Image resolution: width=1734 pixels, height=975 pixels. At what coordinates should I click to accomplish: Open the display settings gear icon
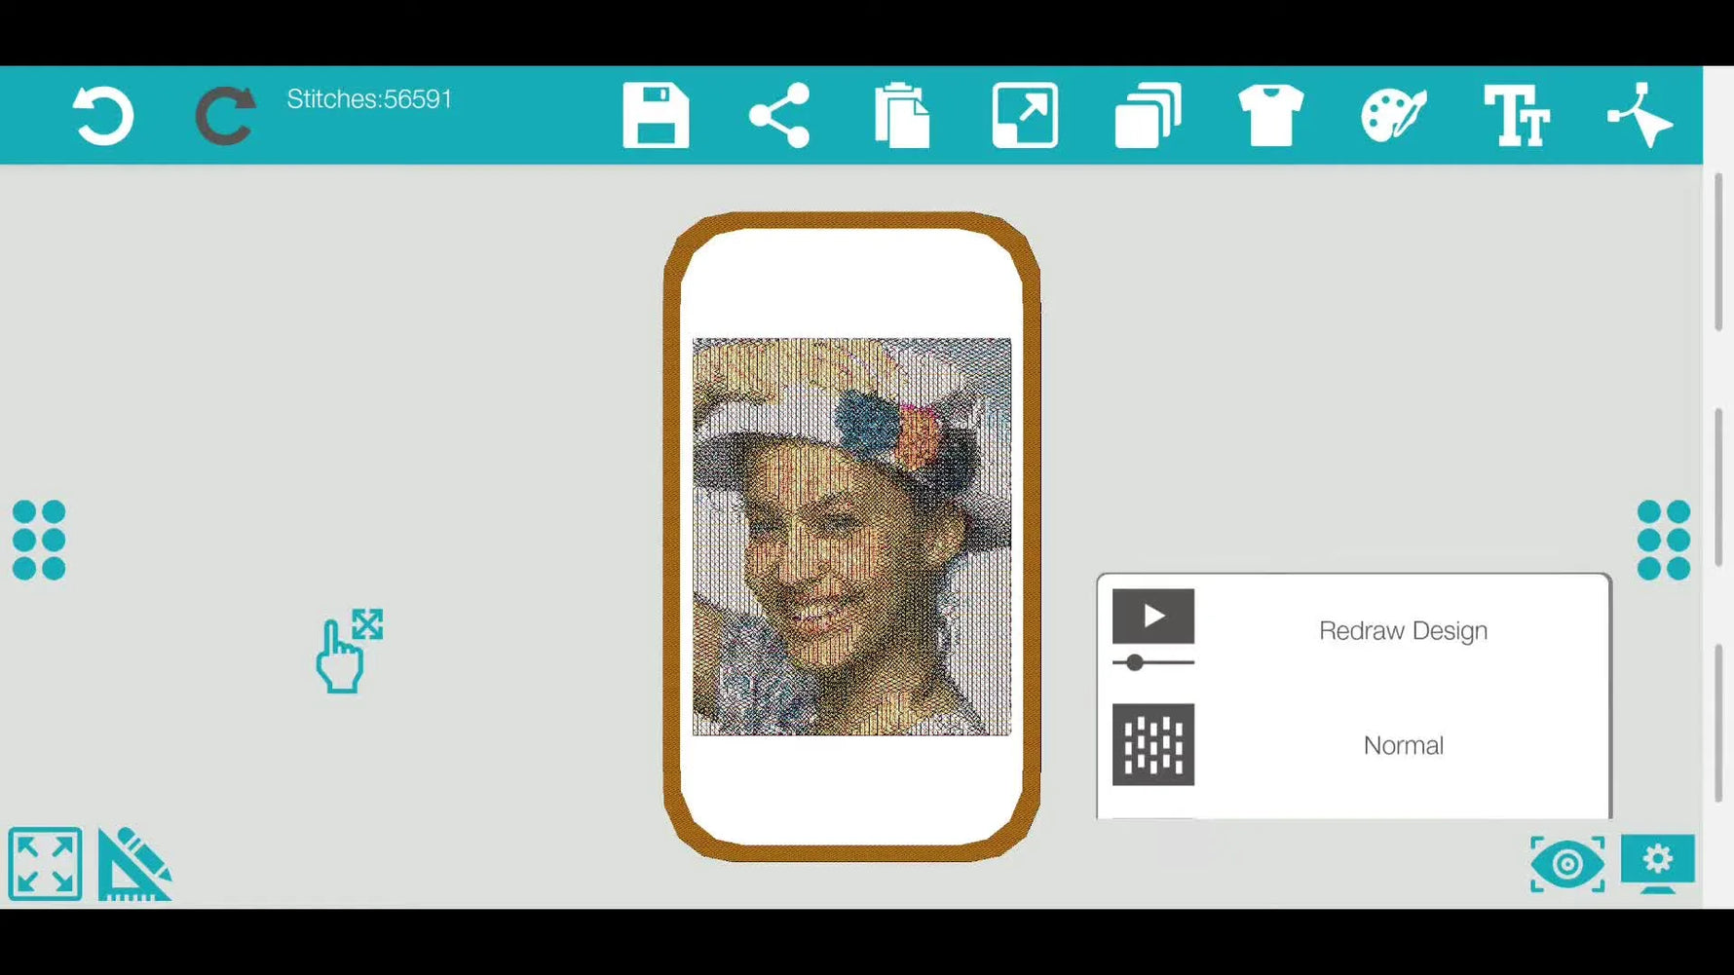(x=1657, y=863)
